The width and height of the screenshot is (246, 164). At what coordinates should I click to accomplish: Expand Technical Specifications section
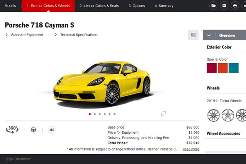76,35
